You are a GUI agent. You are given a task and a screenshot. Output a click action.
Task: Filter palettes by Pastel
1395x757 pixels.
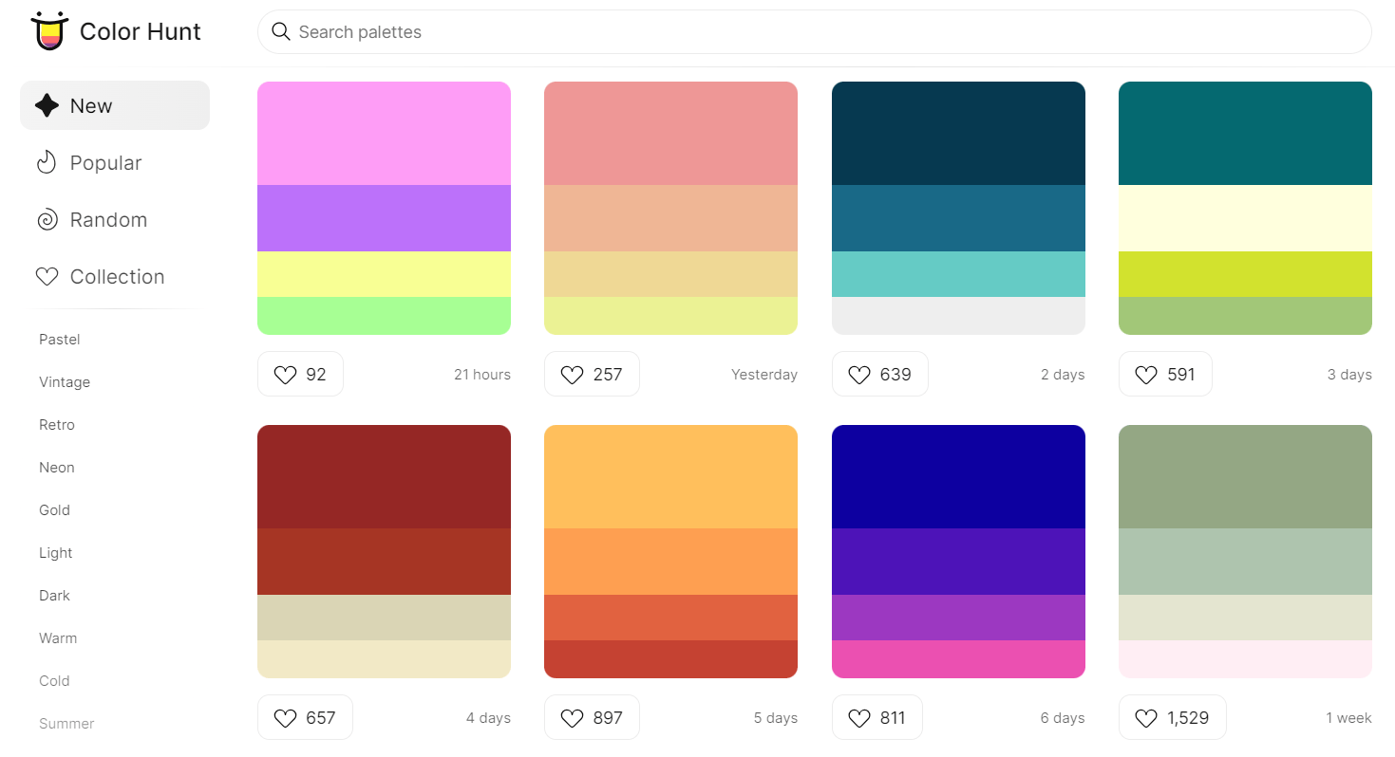click(59, 339)
